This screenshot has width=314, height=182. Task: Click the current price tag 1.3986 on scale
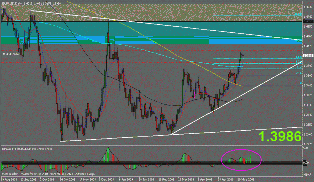pos(308,55)
